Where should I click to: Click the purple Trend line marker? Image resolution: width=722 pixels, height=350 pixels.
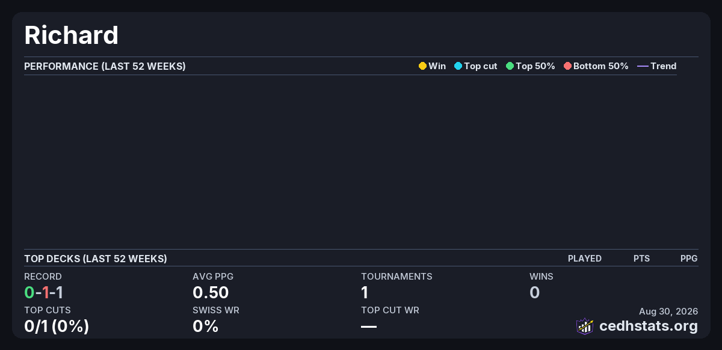pos(643,66)
